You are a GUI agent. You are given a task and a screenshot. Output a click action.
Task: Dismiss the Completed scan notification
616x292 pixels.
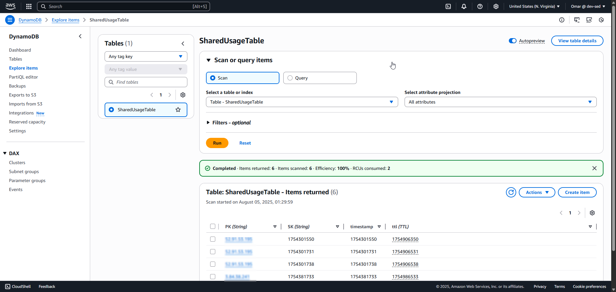[595, 168]
